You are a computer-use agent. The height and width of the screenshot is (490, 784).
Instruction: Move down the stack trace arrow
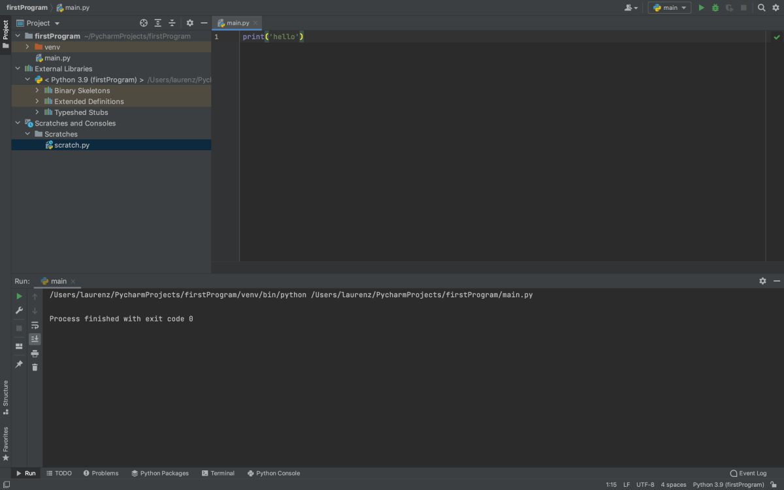pyautogui.click(x=35, y=310)
